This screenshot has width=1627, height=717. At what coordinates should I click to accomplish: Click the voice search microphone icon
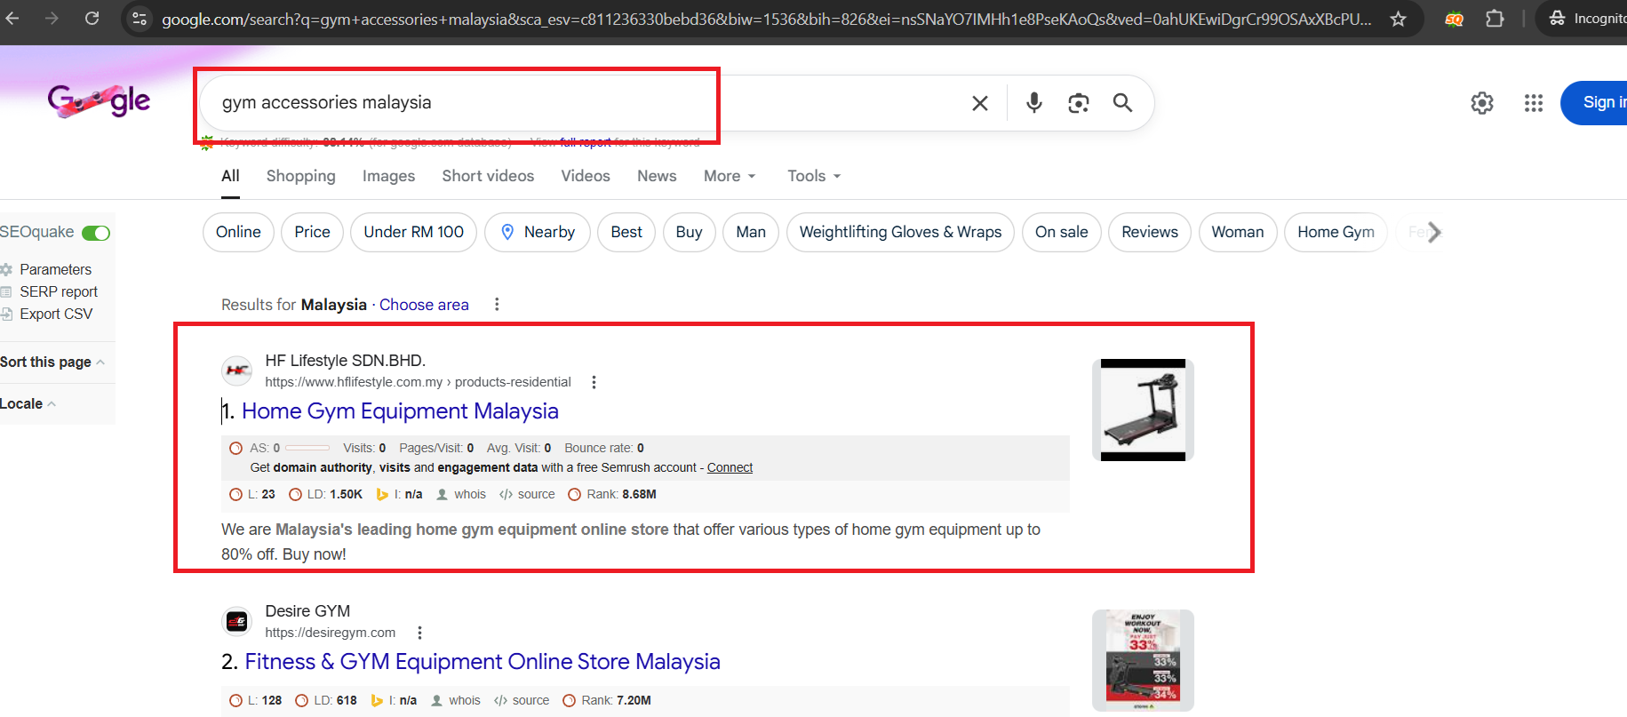tap(1033, 103)
